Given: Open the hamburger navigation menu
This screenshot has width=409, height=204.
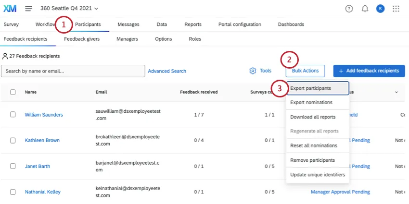Looking at the screenshot, I should click(x=29, y=9).
